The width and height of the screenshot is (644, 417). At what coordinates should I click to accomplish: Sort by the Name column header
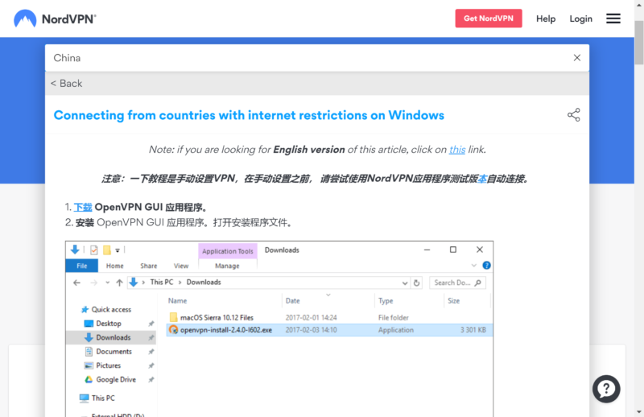177,301
